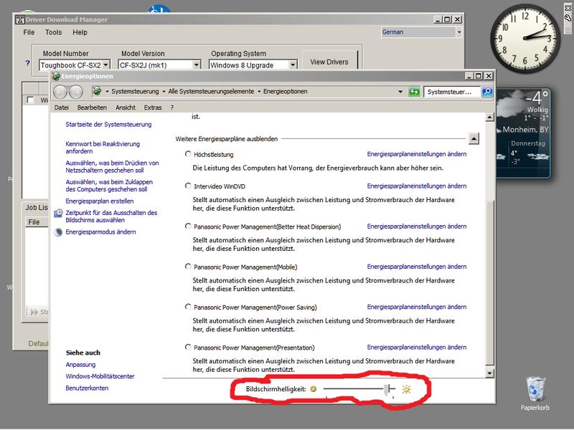The height and width of the screenshot is (430, 574).
Task: Open the Anpassung link
Action: coord(80,365)
